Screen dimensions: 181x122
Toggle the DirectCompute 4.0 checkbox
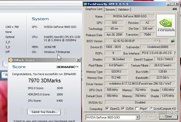[x=151, y=109]
